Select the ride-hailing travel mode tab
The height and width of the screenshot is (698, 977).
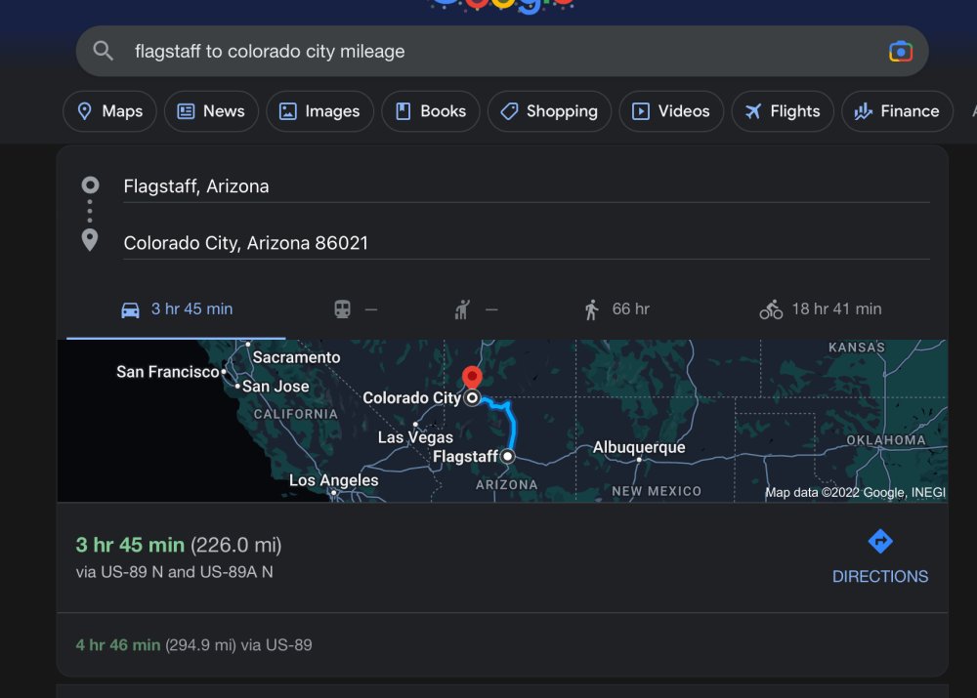point(476,309)
